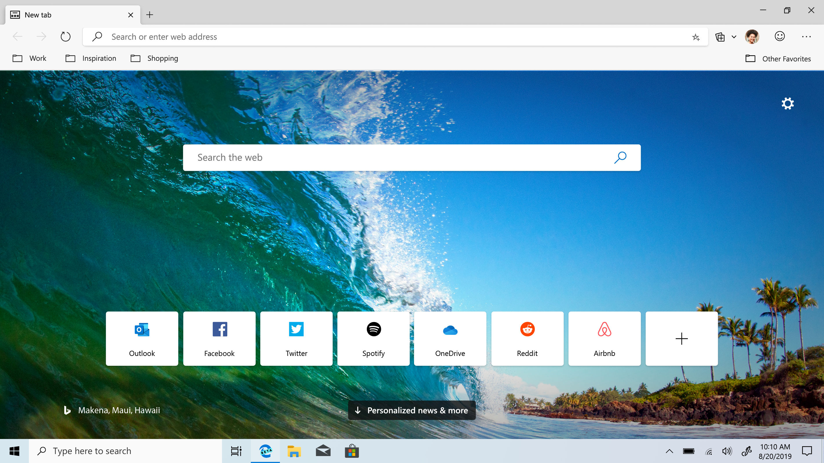Open OneDrive shortcut tile
Viewport: 824px width, 463px height.
[x=451, y=338]
